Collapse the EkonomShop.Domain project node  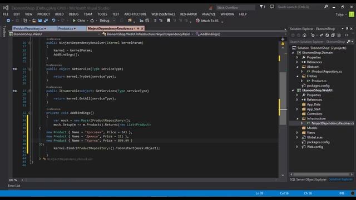click(293, 53)
